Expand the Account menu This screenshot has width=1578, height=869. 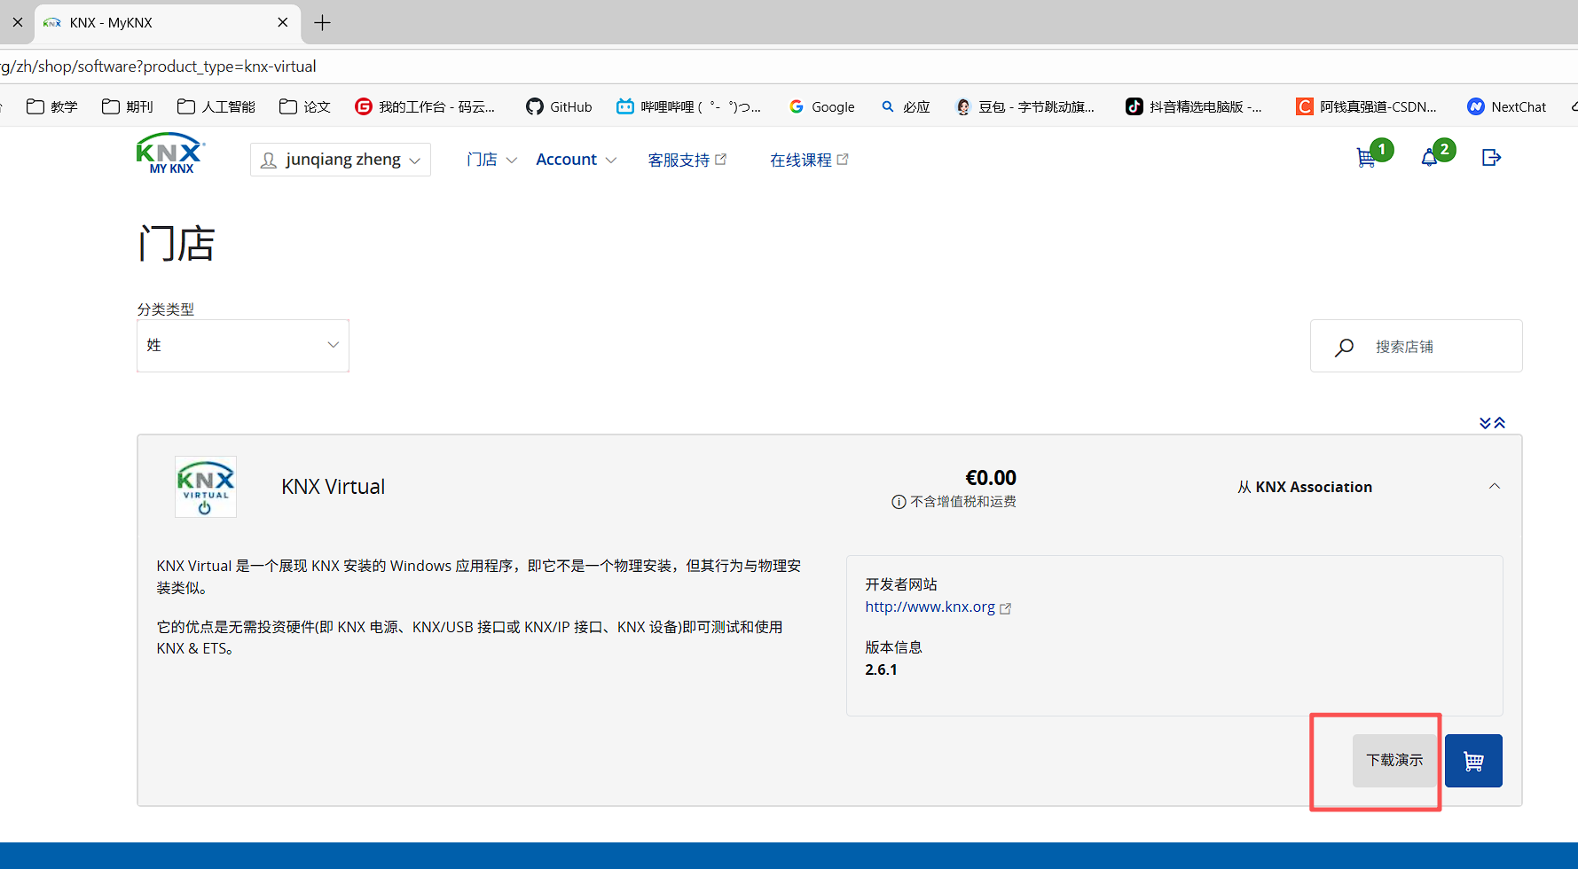click(576, 160)
